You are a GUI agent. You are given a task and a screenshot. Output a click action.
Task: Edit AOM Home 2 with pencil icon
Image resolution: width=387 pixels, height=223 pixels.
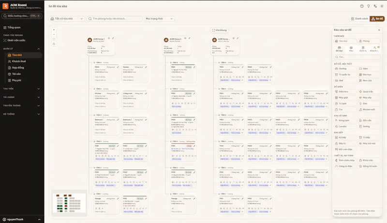(x=189, y=38)
